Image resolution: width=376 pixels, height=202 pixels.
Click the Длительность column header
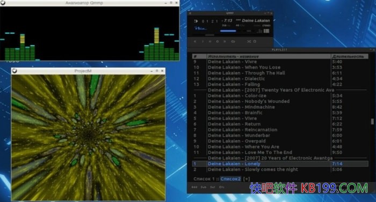[350, 56]
